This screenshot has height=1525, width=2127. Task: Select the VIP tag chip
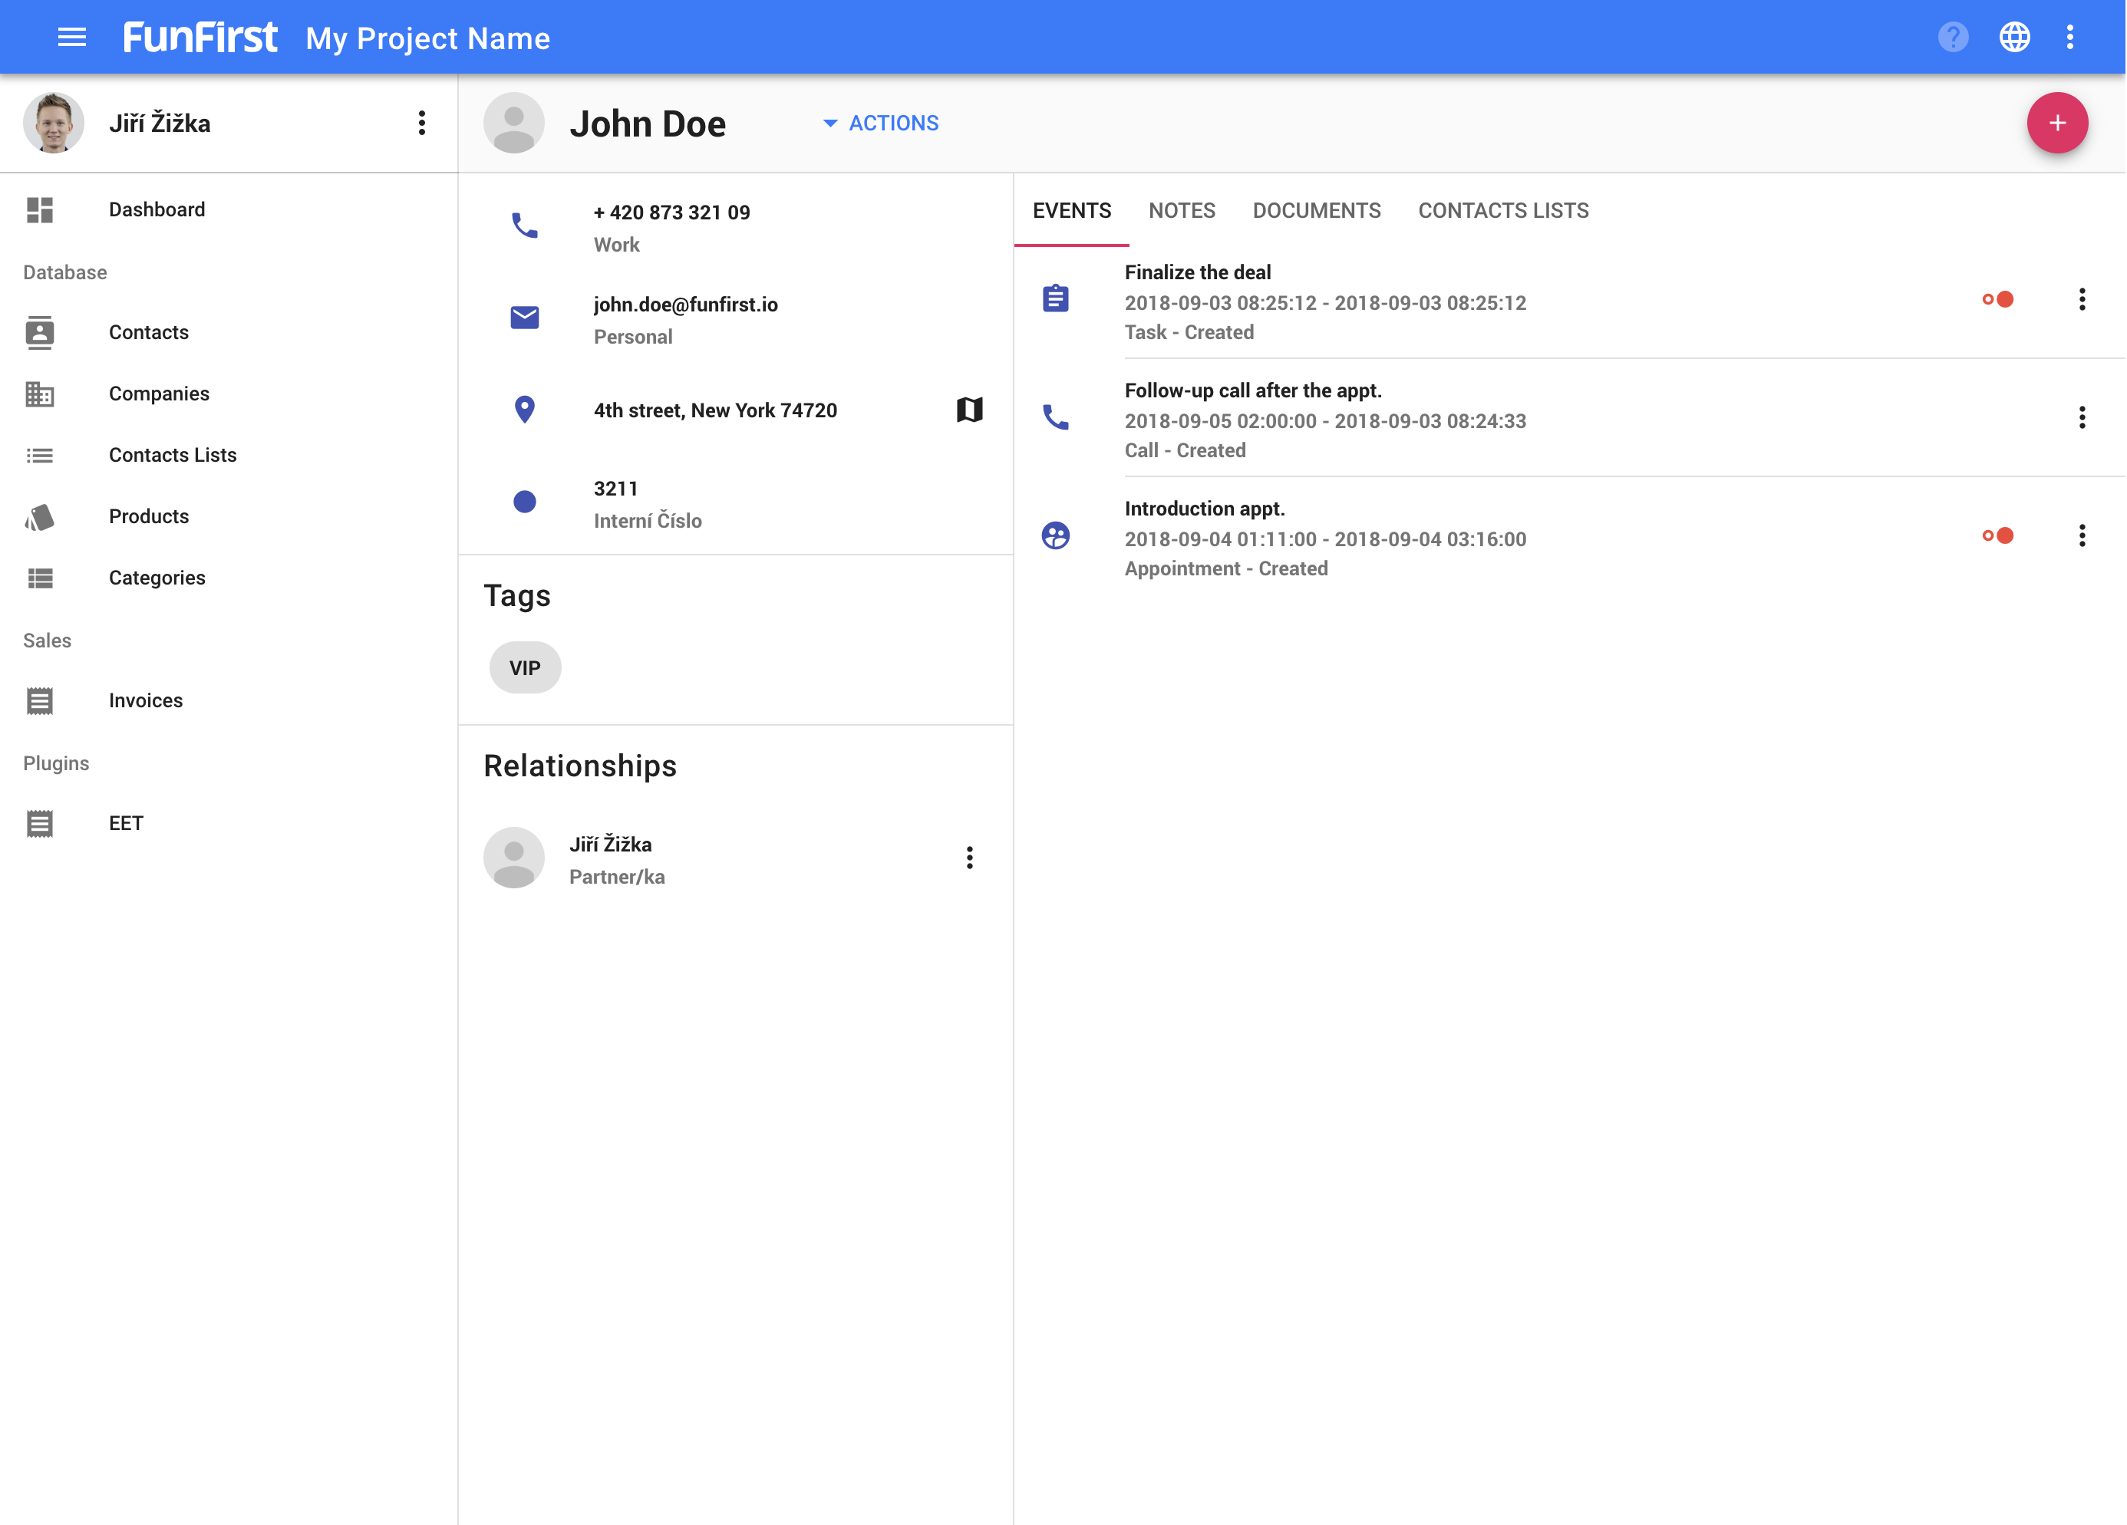[525, 667]
